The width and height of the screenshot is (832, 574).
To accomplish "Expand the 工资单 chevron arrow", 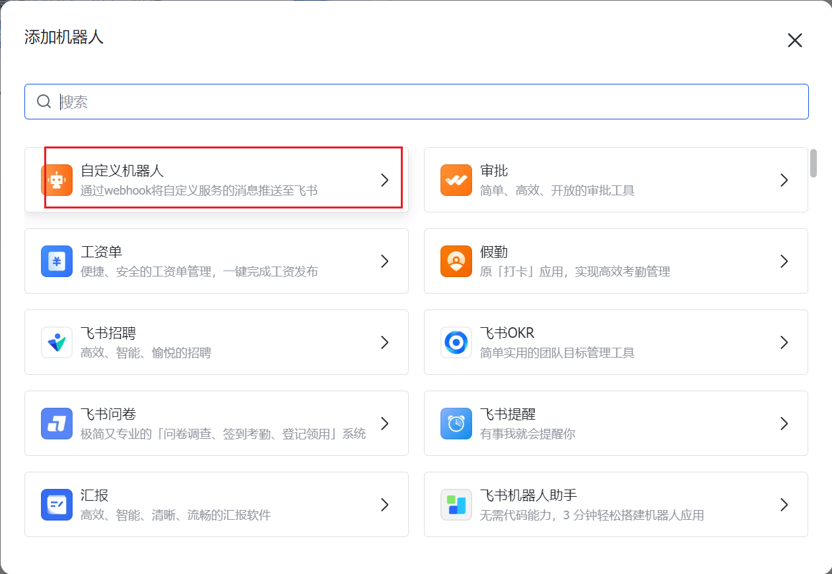I will coord(385,261).
